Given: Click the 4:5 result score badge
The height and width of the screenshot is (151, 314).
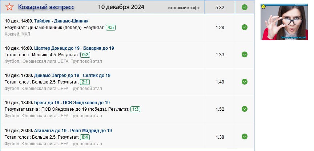Looking at the screenshot, I should click(x=110, y=28).
